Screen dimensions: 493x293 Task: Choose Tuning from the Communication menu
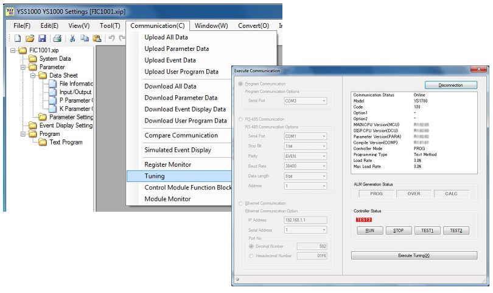click(x=155, y=176)
